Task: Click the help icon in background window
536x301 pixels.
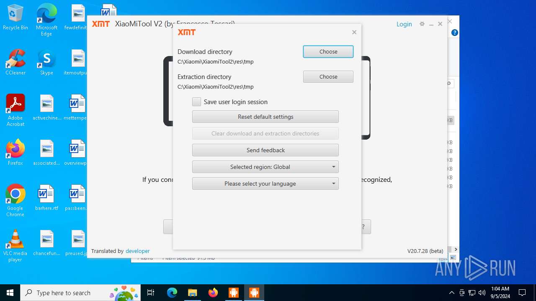Action: pos(455,33)
